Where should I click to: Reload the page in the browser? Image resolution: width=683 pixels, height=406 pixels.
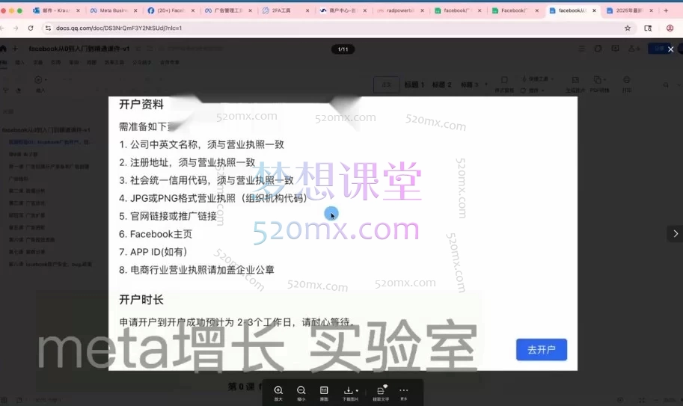coord(31,28)
